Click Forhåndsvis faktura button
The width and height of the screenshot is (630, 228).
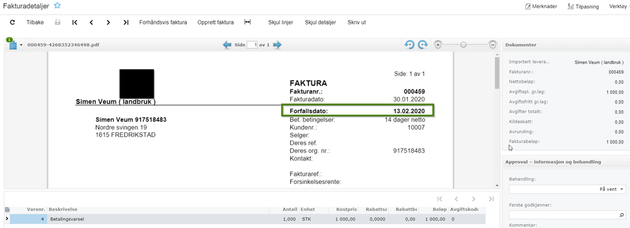coord(163,23)
